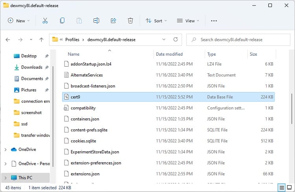Click the search dewmcy8l.default-release field
295x192 pixels.
click(238, 40)
